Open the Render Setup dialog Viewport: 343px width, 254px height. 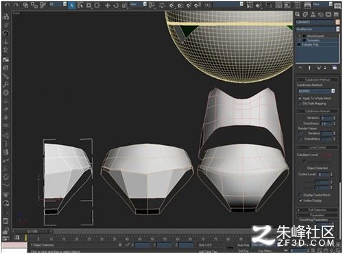pos(307,5)
